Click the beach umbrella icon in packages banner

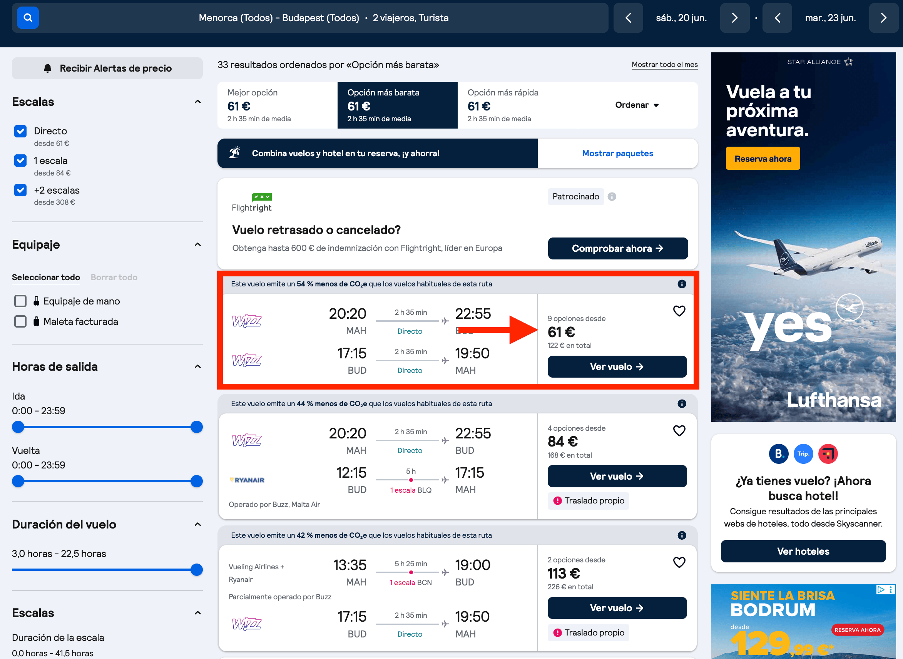point(234,153)
